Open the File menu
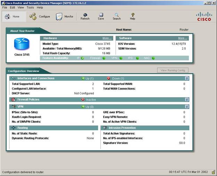Screen dimensions: 217x176 tap(5, 7)
